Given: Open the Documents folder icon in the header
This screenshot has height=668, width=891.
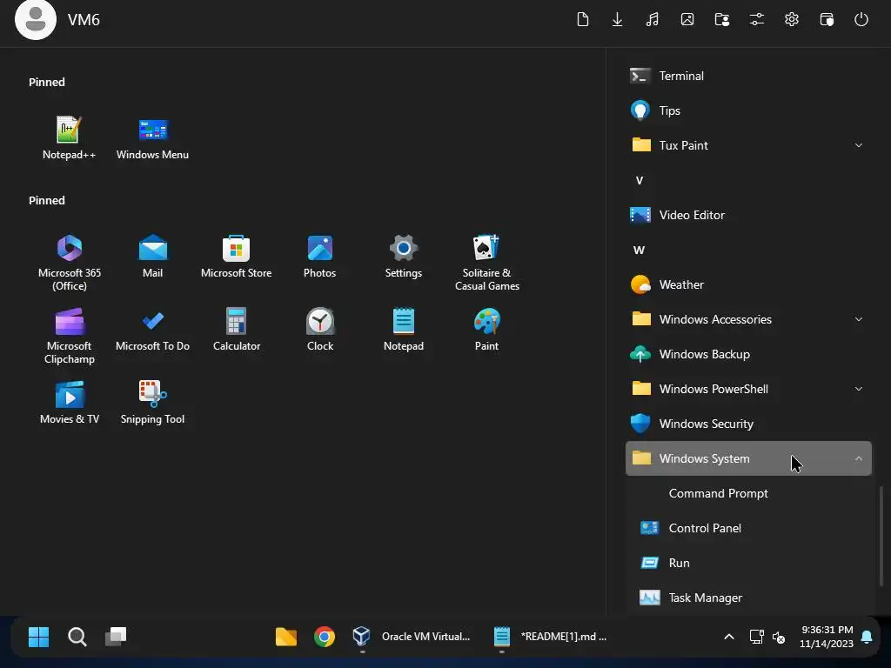Looking at the screenshot, I should click(582, 19).
